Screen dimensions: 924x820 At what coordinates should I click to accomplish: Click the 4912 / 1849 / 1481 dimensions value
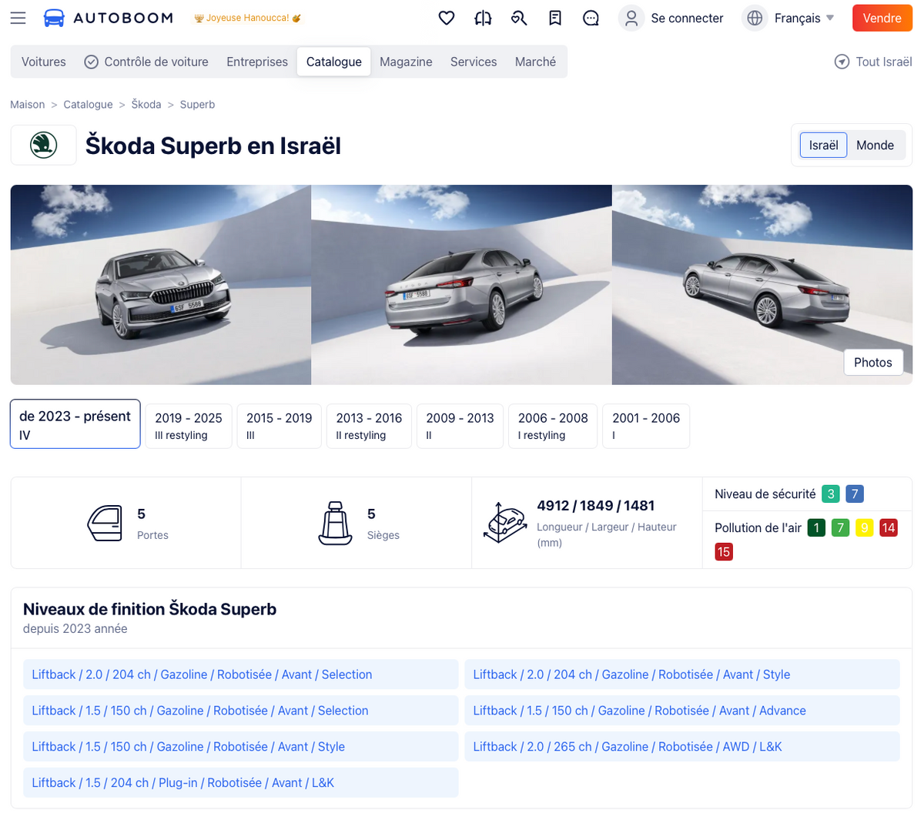pos(596,506)
